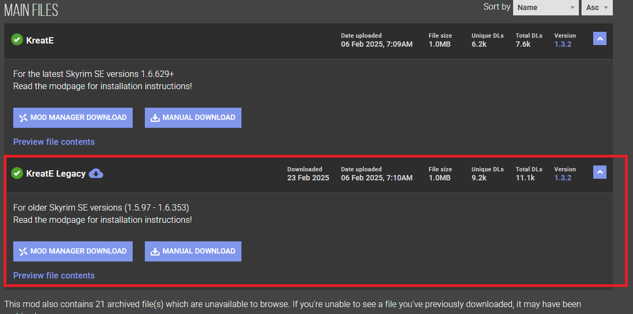
Task: Click the 7.6k Total DLs value
Action: click(x=523, y=44)
